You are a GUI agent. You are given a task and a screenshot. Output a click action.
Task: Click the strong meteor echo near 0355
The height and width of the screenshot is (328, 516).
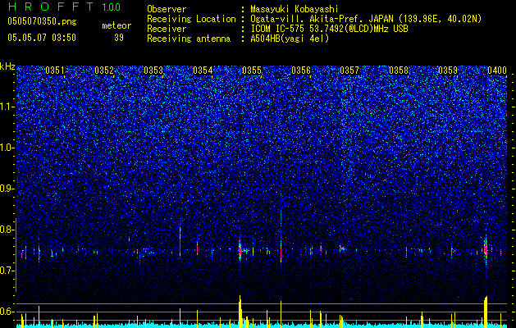[x=240, y=250]
